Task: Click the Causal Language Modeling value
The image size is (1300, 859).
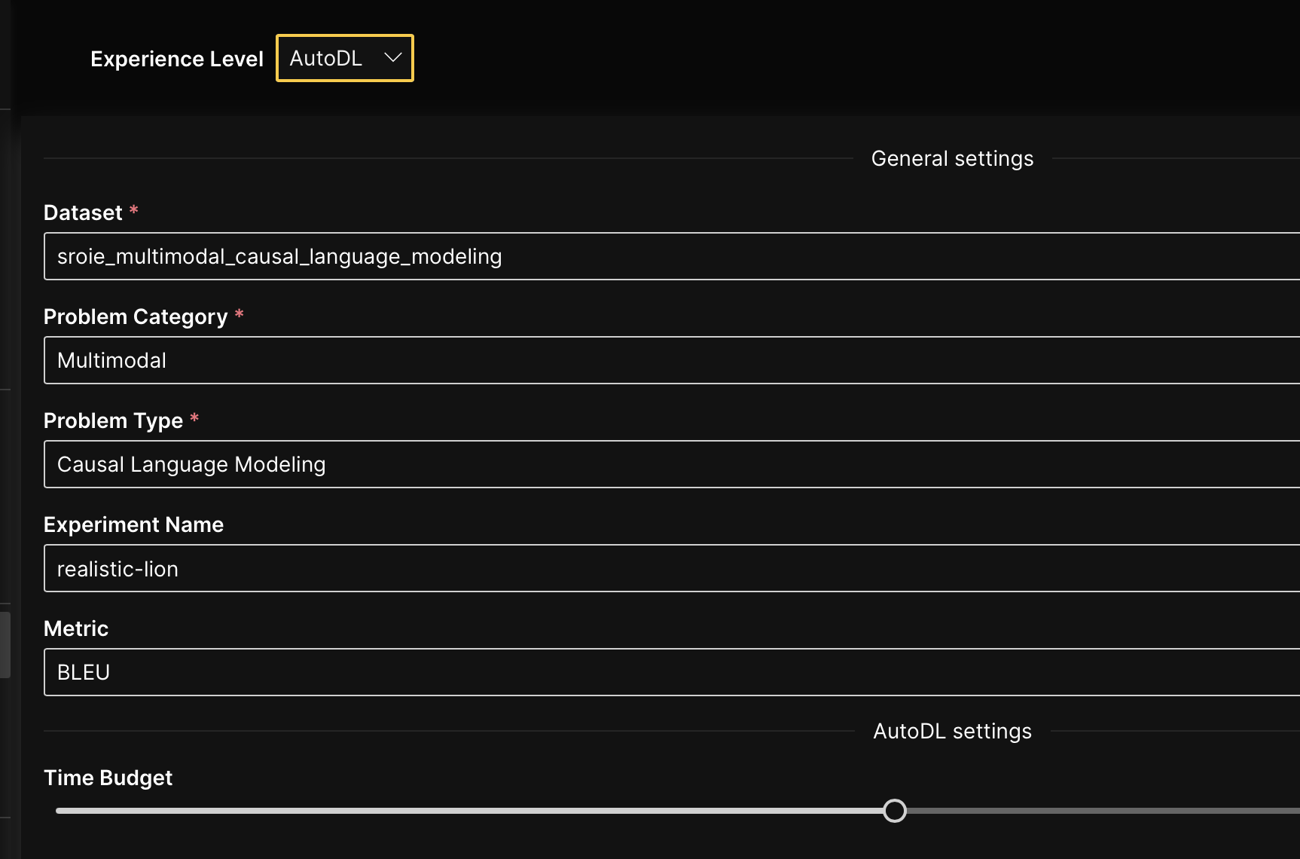Action: (x=191, y=464)
